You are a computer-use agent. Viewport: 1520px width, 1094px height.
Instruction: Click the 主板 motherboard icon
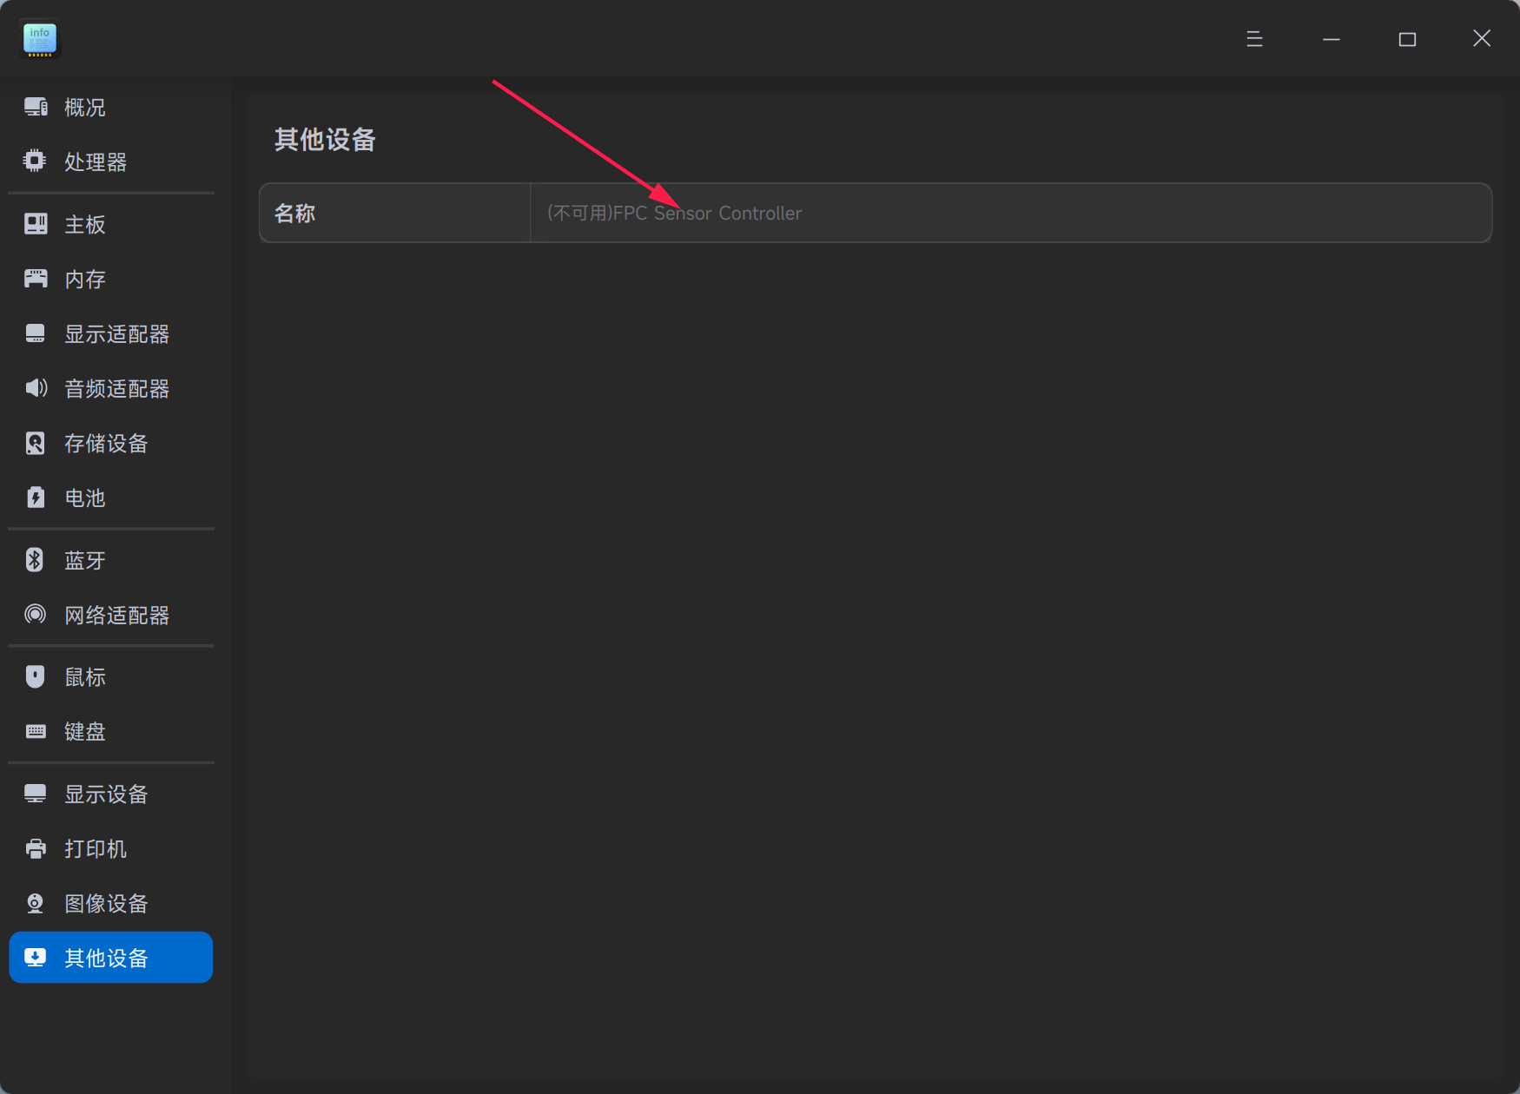click(35, 224)
